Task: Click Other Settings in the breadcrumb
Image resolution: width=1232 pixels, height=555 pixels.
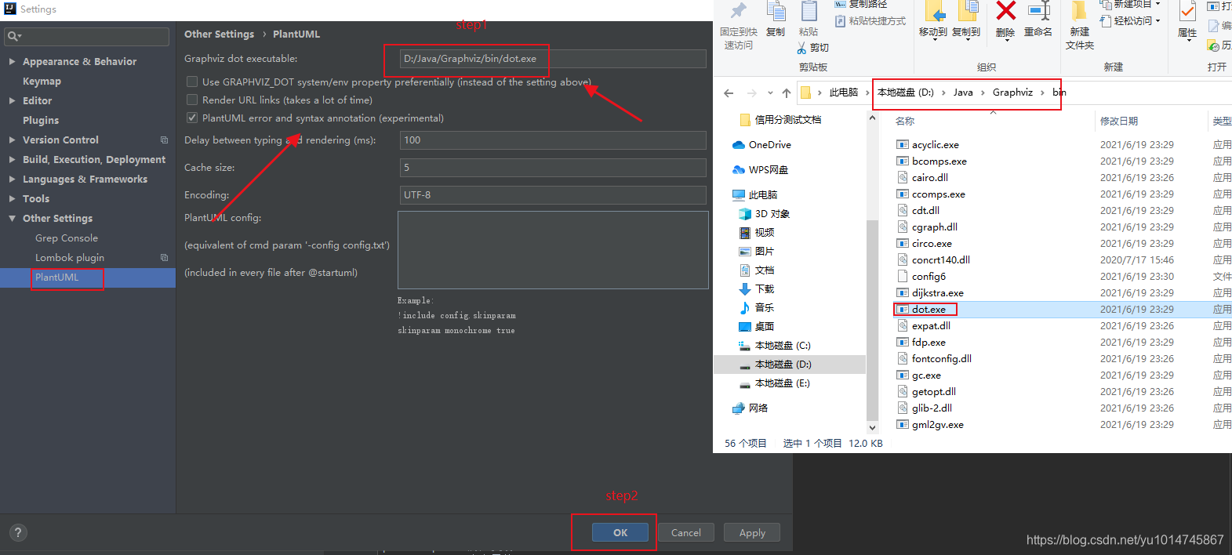Action: coord(219,34)
